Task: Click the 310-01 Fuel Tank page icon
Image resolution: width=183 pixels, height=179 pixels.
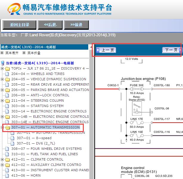Action: pyautogui.click(x=7, y=154)
